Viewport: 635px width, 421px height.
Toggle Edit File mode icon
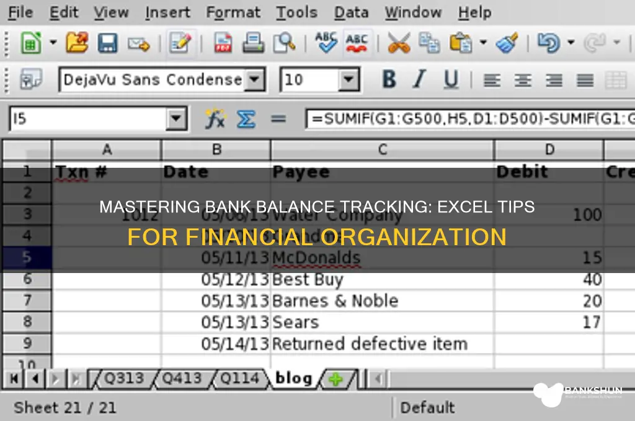pos(180,43)
